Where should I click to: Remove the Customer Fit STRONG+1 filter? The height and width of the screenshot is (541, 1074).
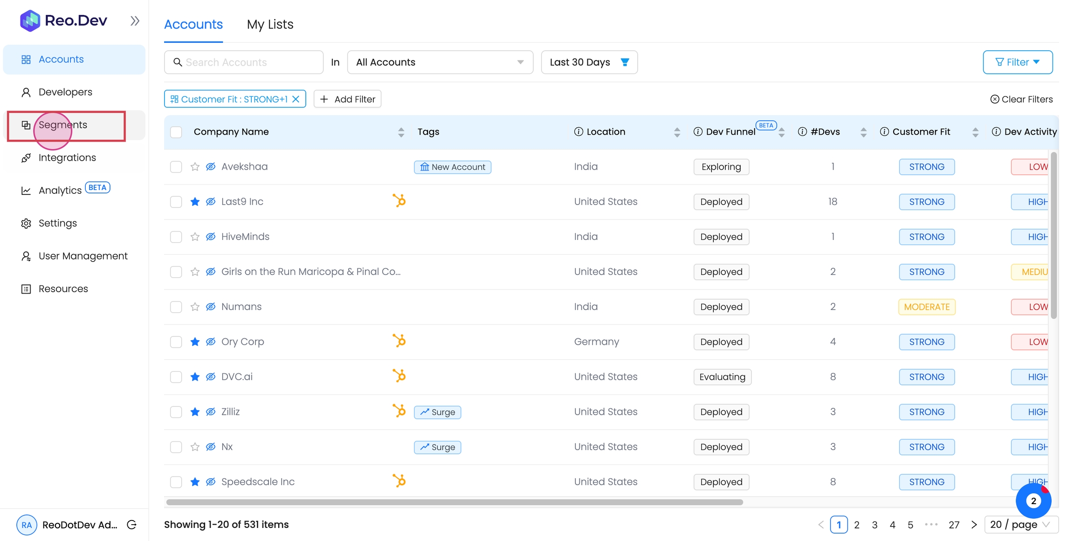[296, 99]
